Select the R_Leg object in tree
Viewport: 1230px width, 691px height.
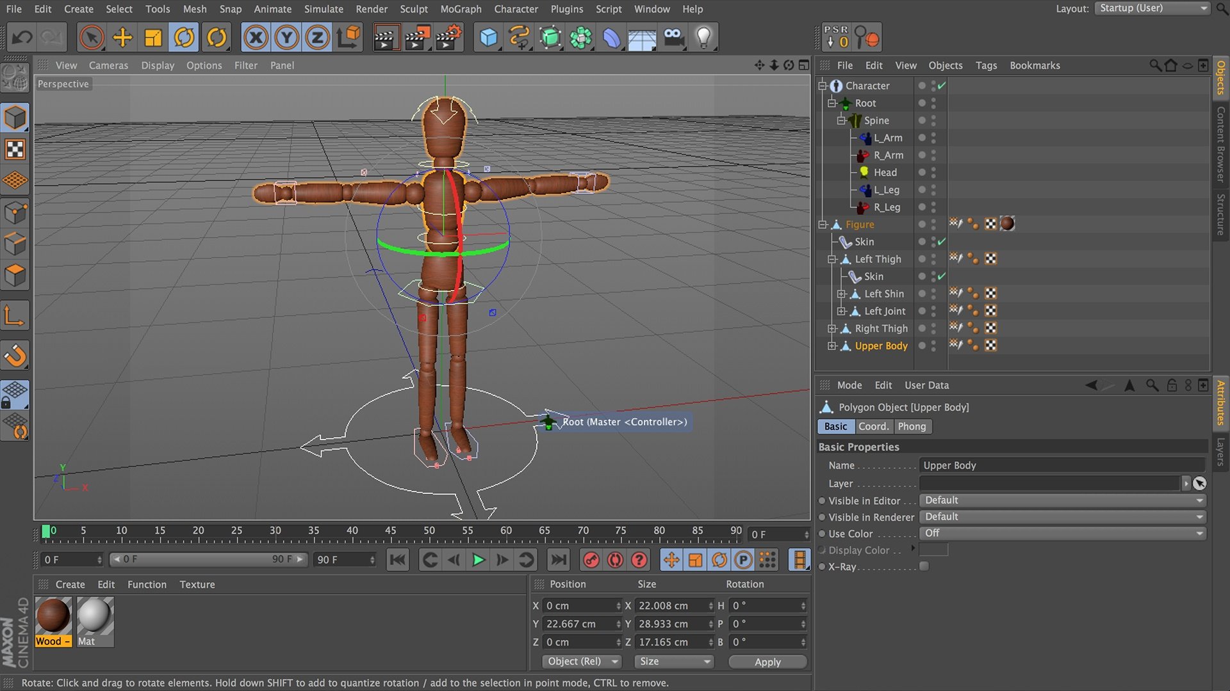[887, 207]
